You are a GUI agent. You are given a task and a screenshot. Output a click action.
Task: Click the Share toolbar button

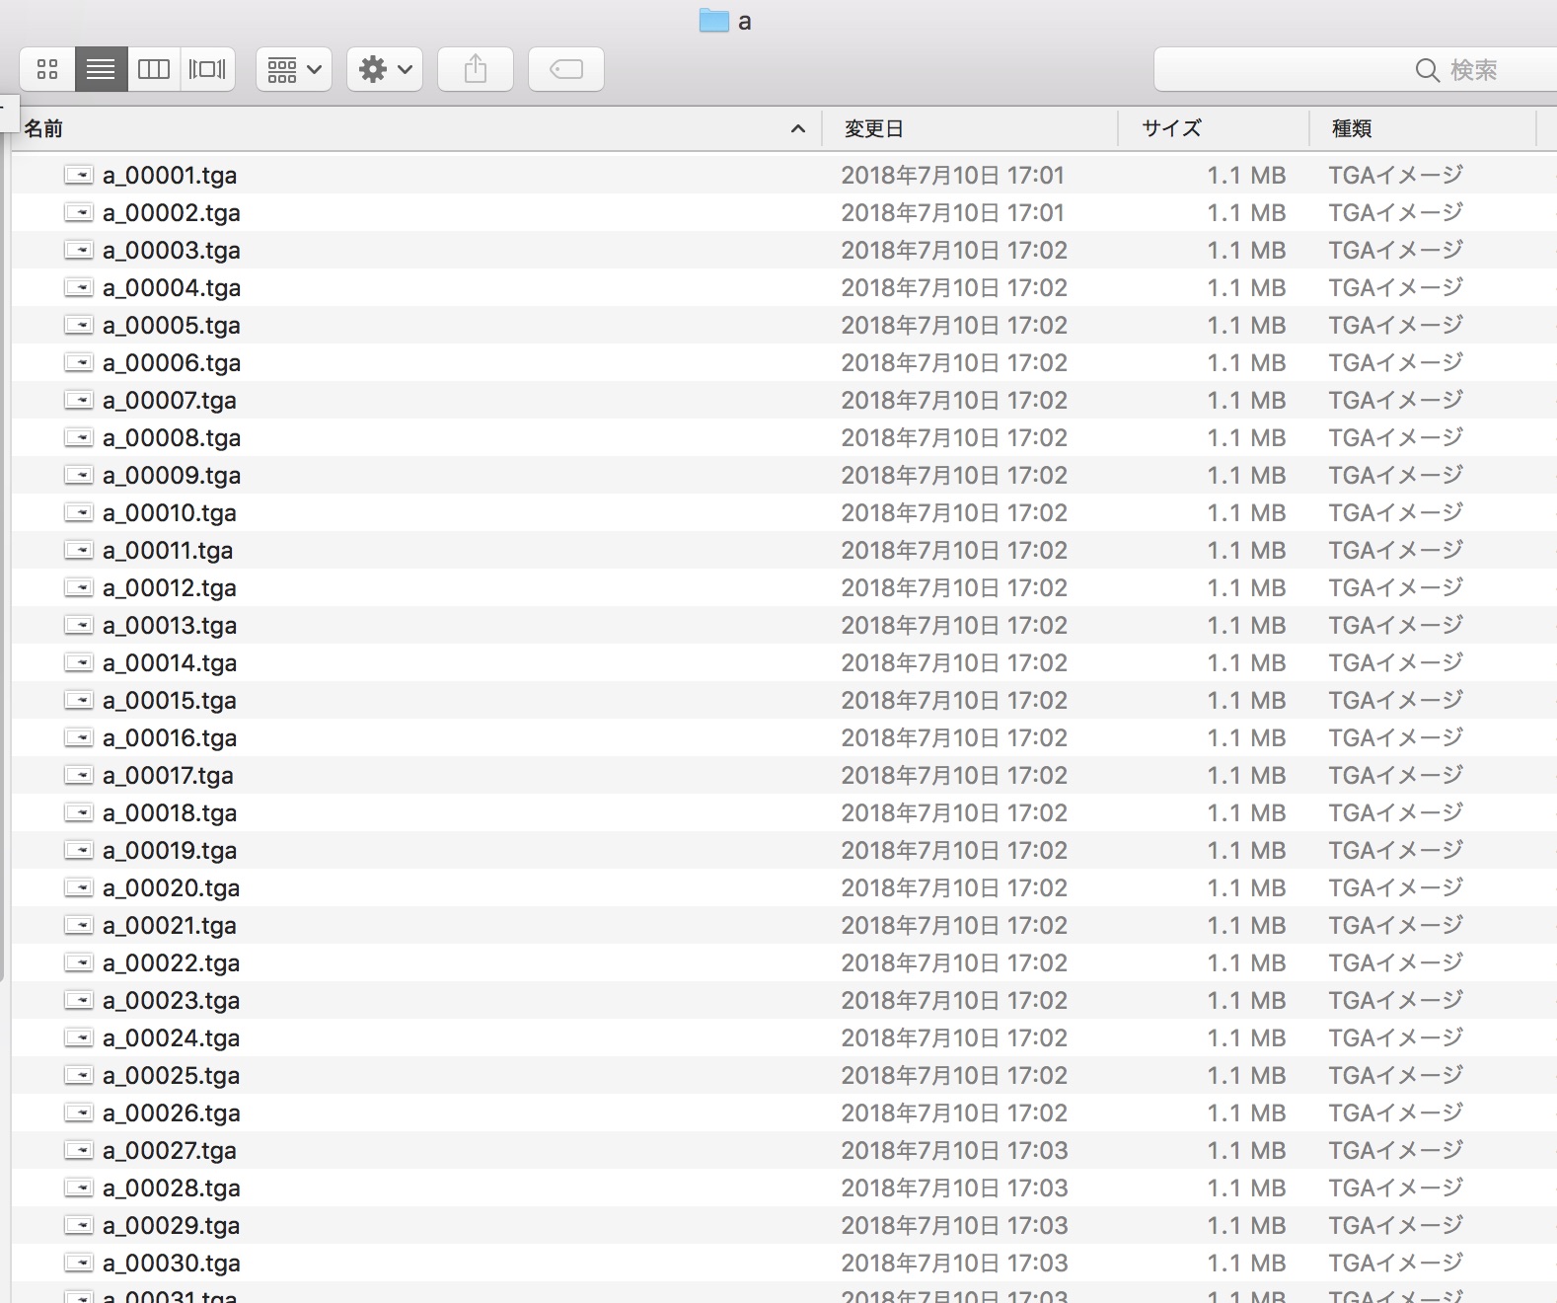coord(476,69)
